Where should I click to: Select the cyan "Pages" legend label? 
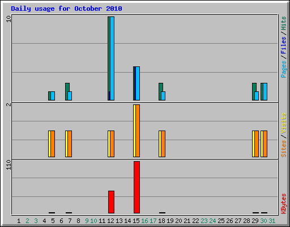point(284,69)
